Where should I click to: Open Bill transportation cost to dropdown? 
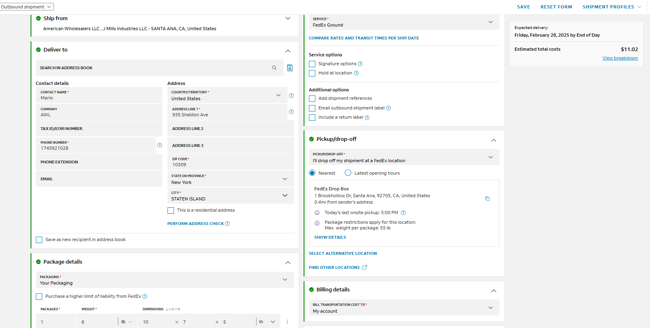pyautogui.click(x=404, y=308)
